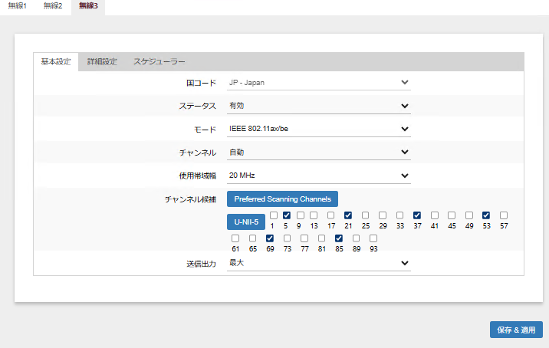Open the 使用帯域幅 20 MHz dropdown
Viewport: 549px width, 348px height.
318,176
